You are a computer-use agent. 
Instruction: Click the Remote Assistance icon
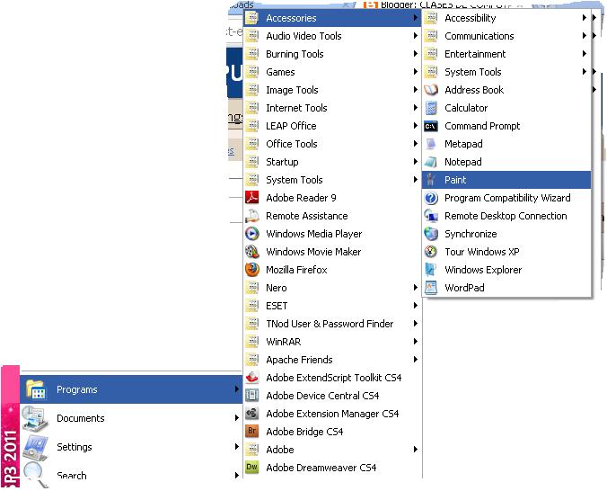click(252, 216)
